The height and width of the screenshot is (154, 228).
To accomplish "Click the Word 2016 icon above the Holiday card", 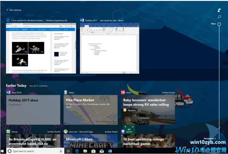I will pos(8,92).
